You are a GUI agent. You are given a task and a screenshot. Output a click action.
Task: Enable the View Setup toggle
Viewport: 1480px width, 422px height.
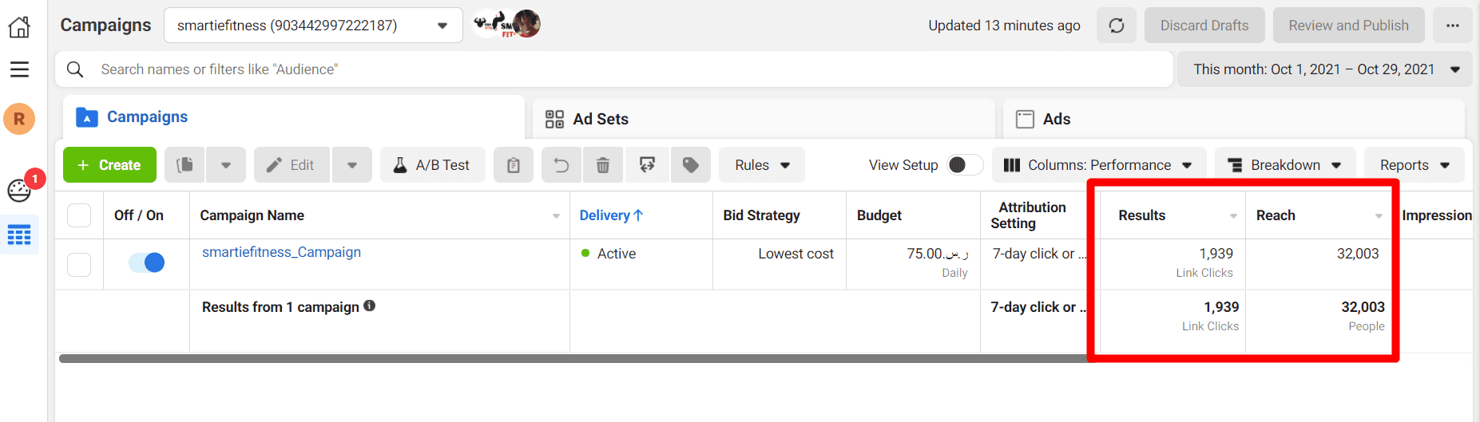point(964,165)
